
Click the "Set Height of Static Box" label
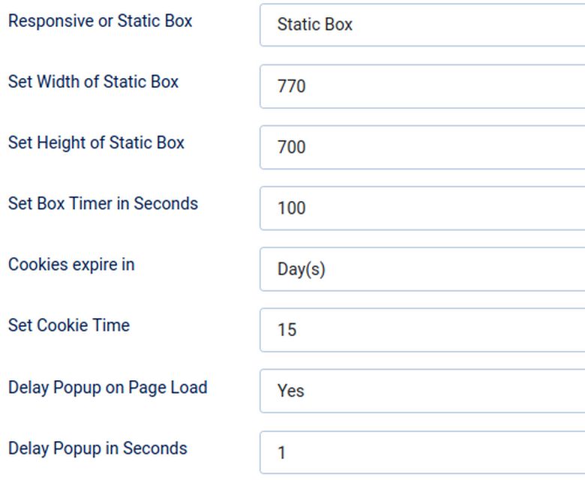click(x=96, y=142)
